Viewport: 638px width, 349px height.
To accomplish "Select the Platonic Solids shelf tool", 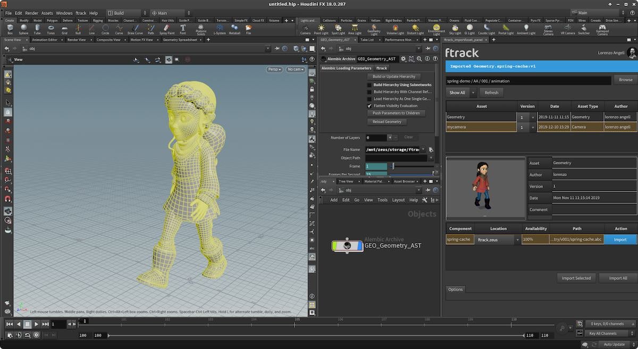I will pos(202,30).
